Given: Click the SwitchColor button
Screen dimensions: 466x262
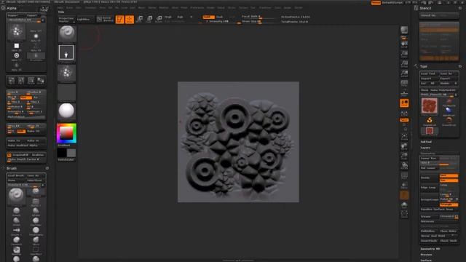Looking at the screenshot, I should pos(66,159).
